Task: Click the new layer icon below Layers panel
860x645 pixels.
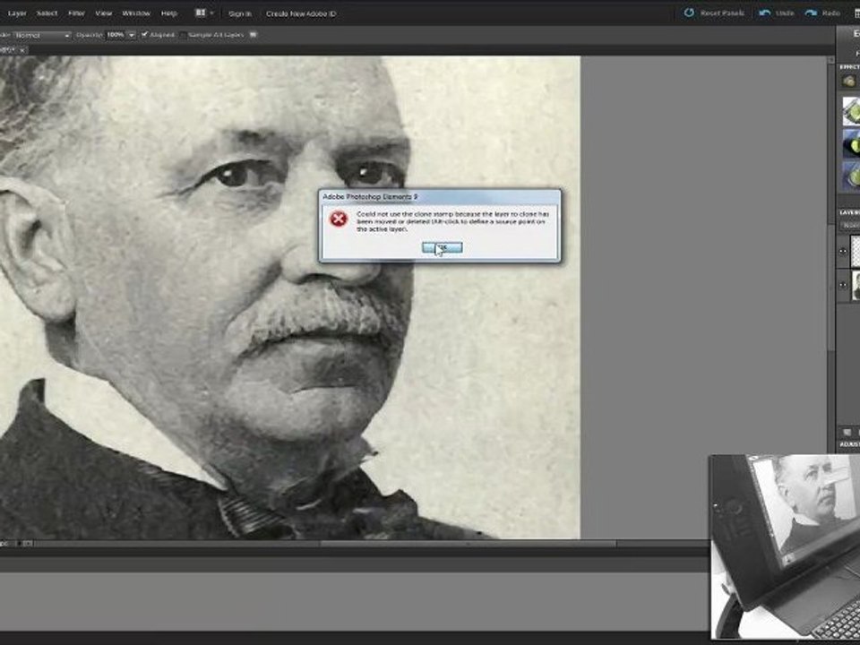Action: coord(847,432)
